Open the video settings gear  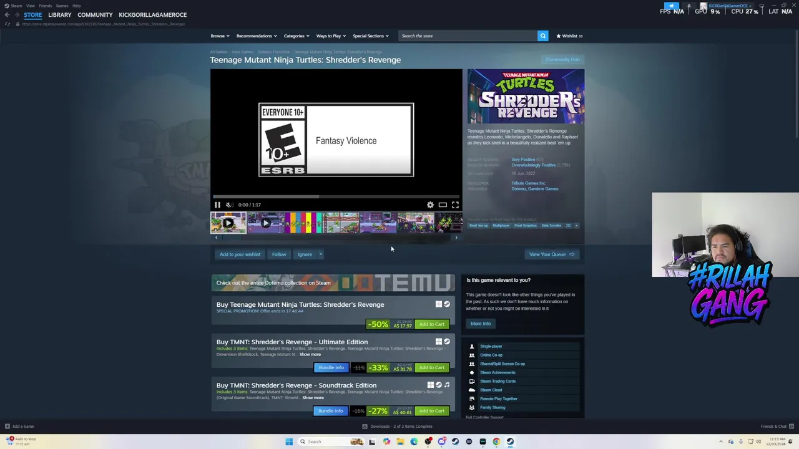coord(430,205)
